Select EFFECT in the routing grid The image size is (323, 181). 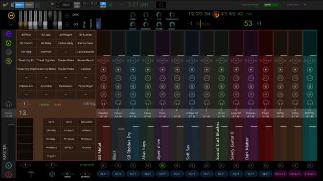[x=69, y=148]
